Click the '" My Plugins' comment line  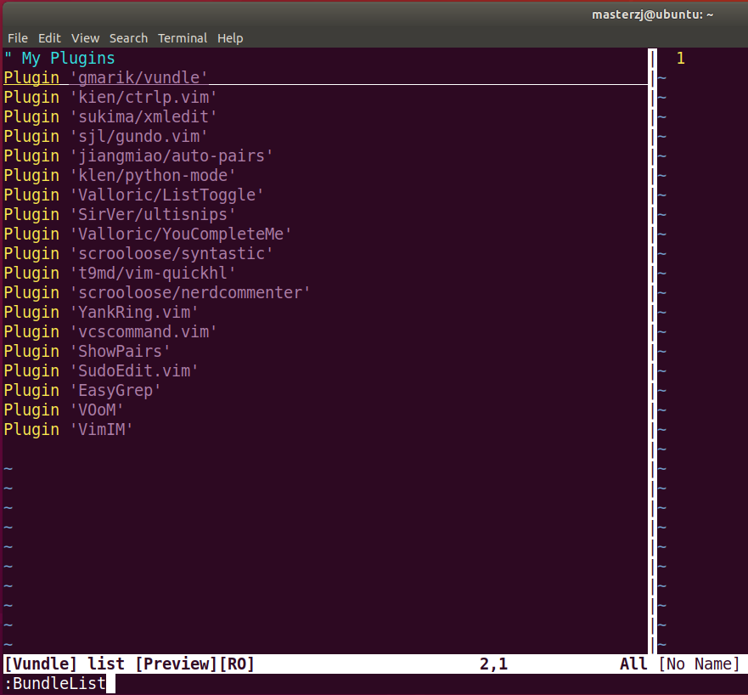pos(59,59)
